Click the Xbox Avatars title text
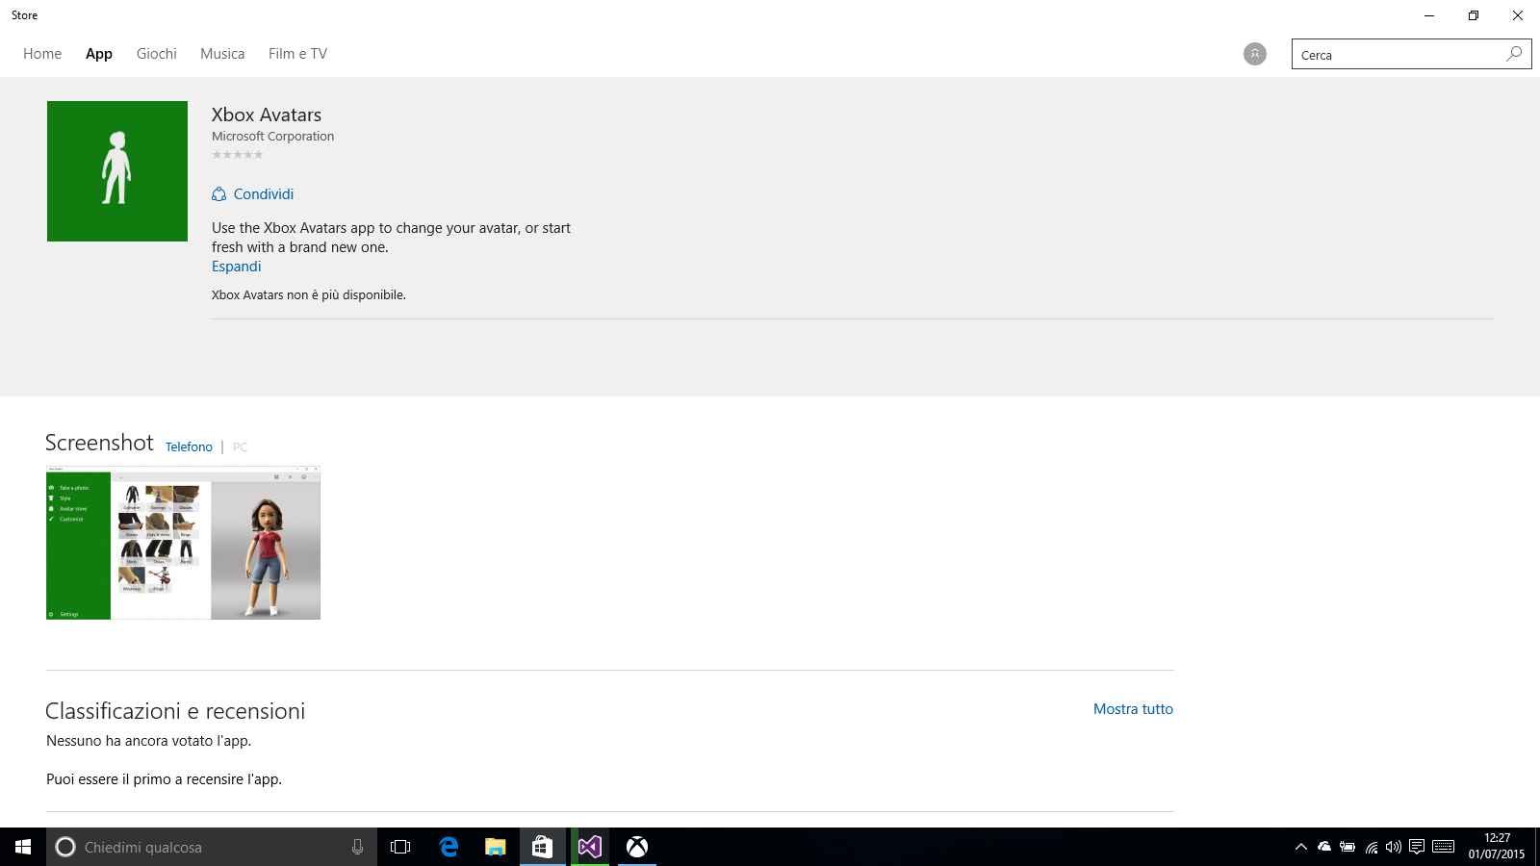Image resolution: width=1540 pixels, height=866 pixels. click(267, 115)
